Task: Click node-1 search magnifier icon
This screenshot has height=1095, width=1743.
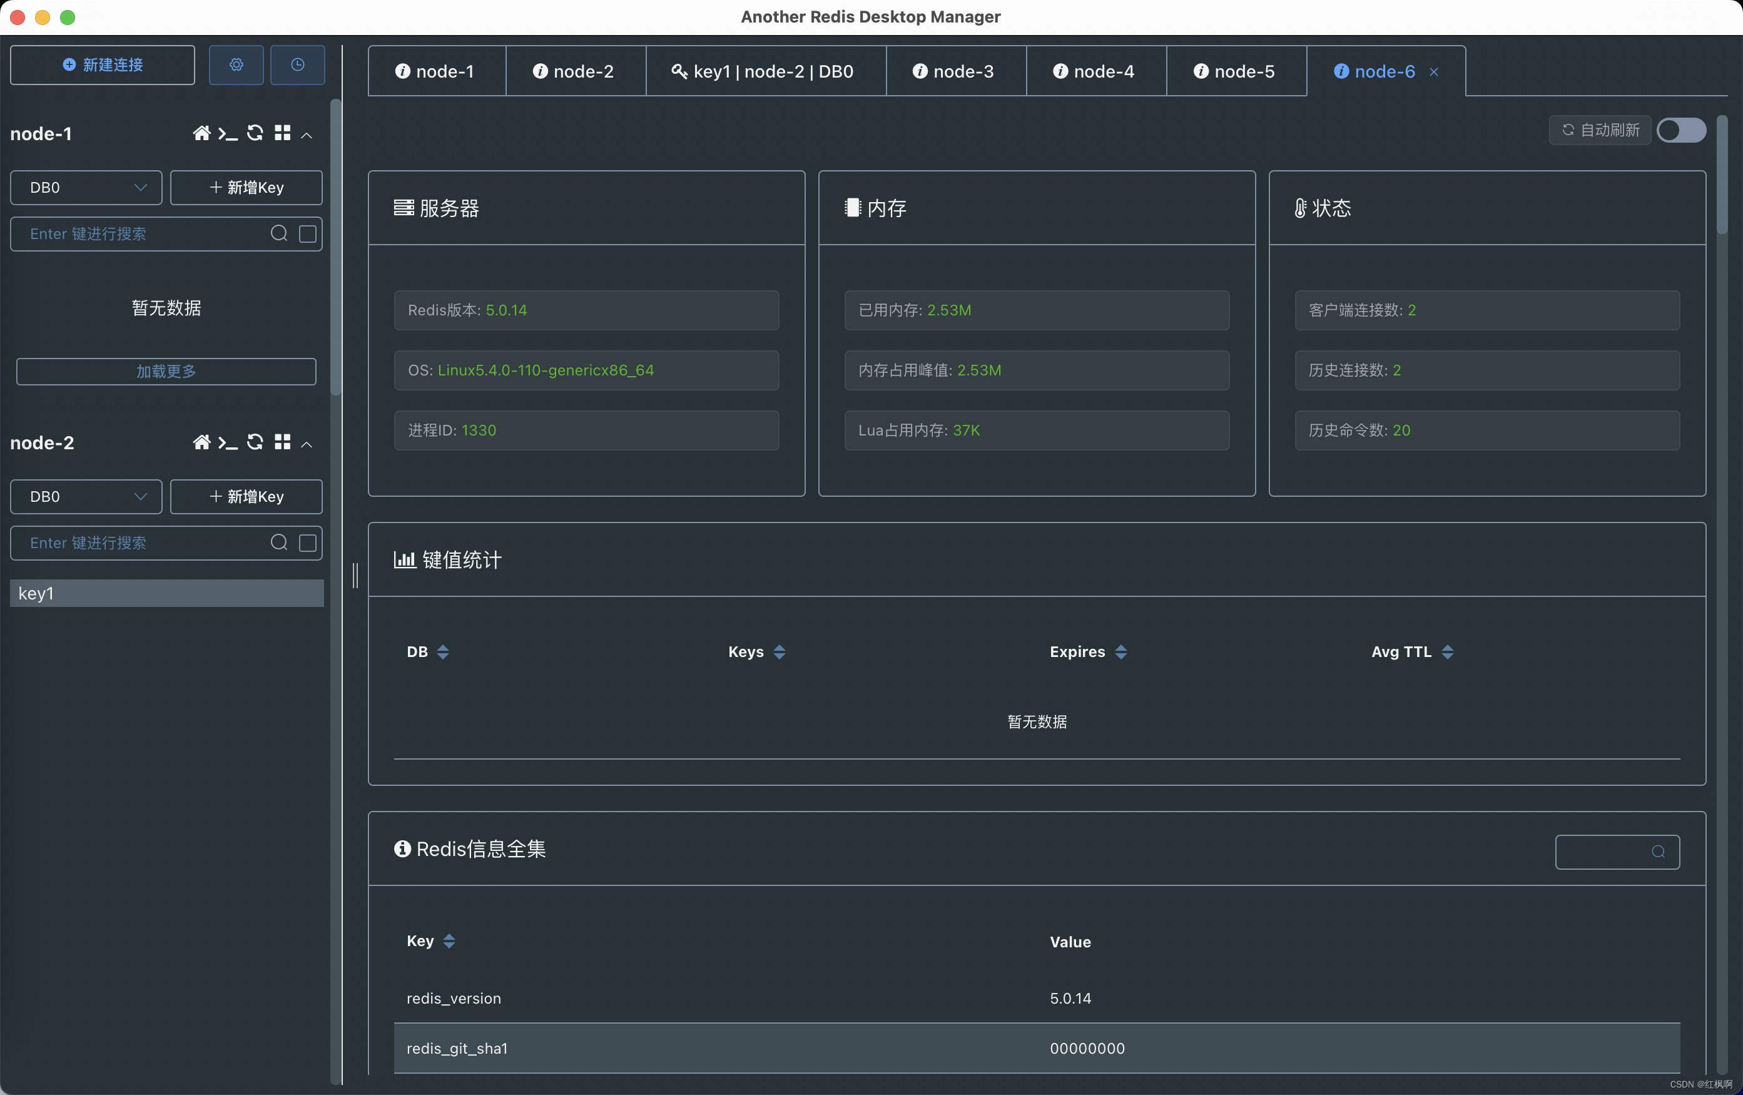Action: [x=278, y=233]
